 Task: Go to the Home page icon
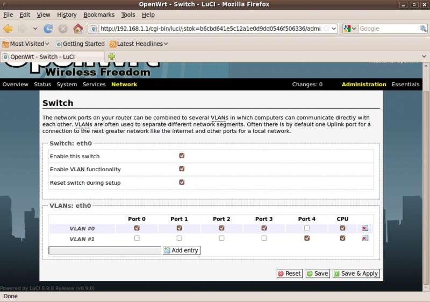pyautogui.click(x=78, y=29)
